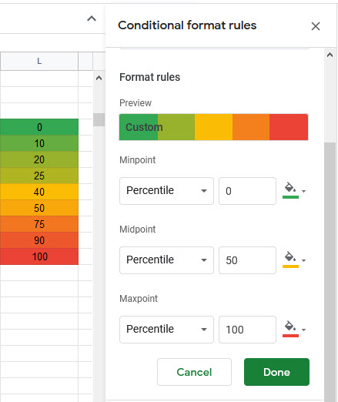
Task: Open the Midpoint Percentile type dropdown
Action: click(166, 260)
